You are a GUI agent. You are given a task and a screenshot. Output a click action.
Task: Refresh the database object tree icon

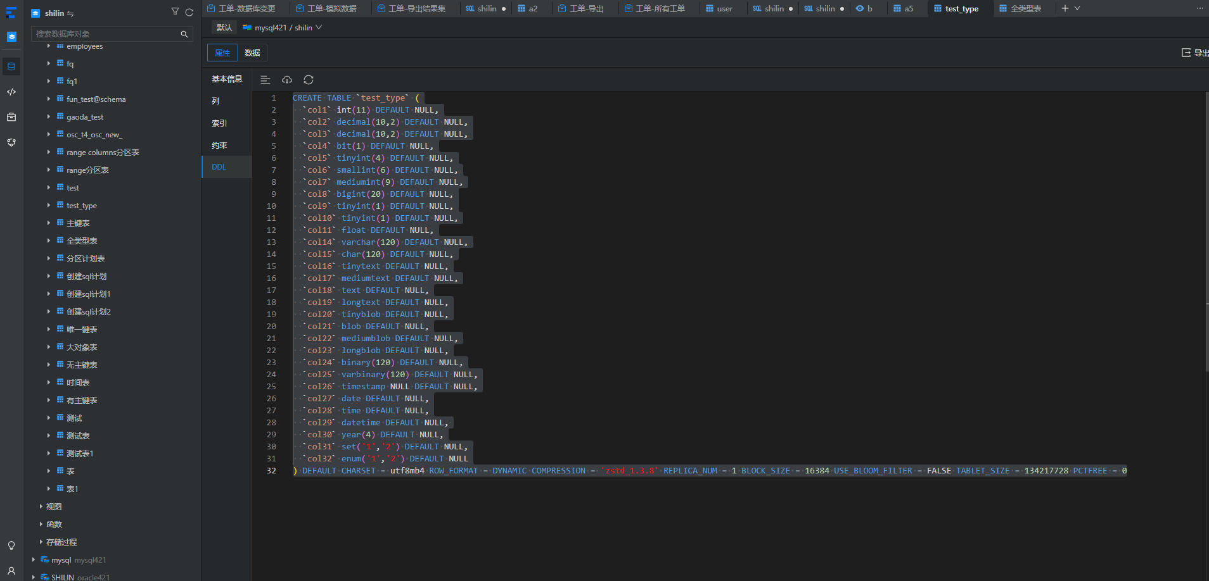pyautogui.click(x=189, y=13)
